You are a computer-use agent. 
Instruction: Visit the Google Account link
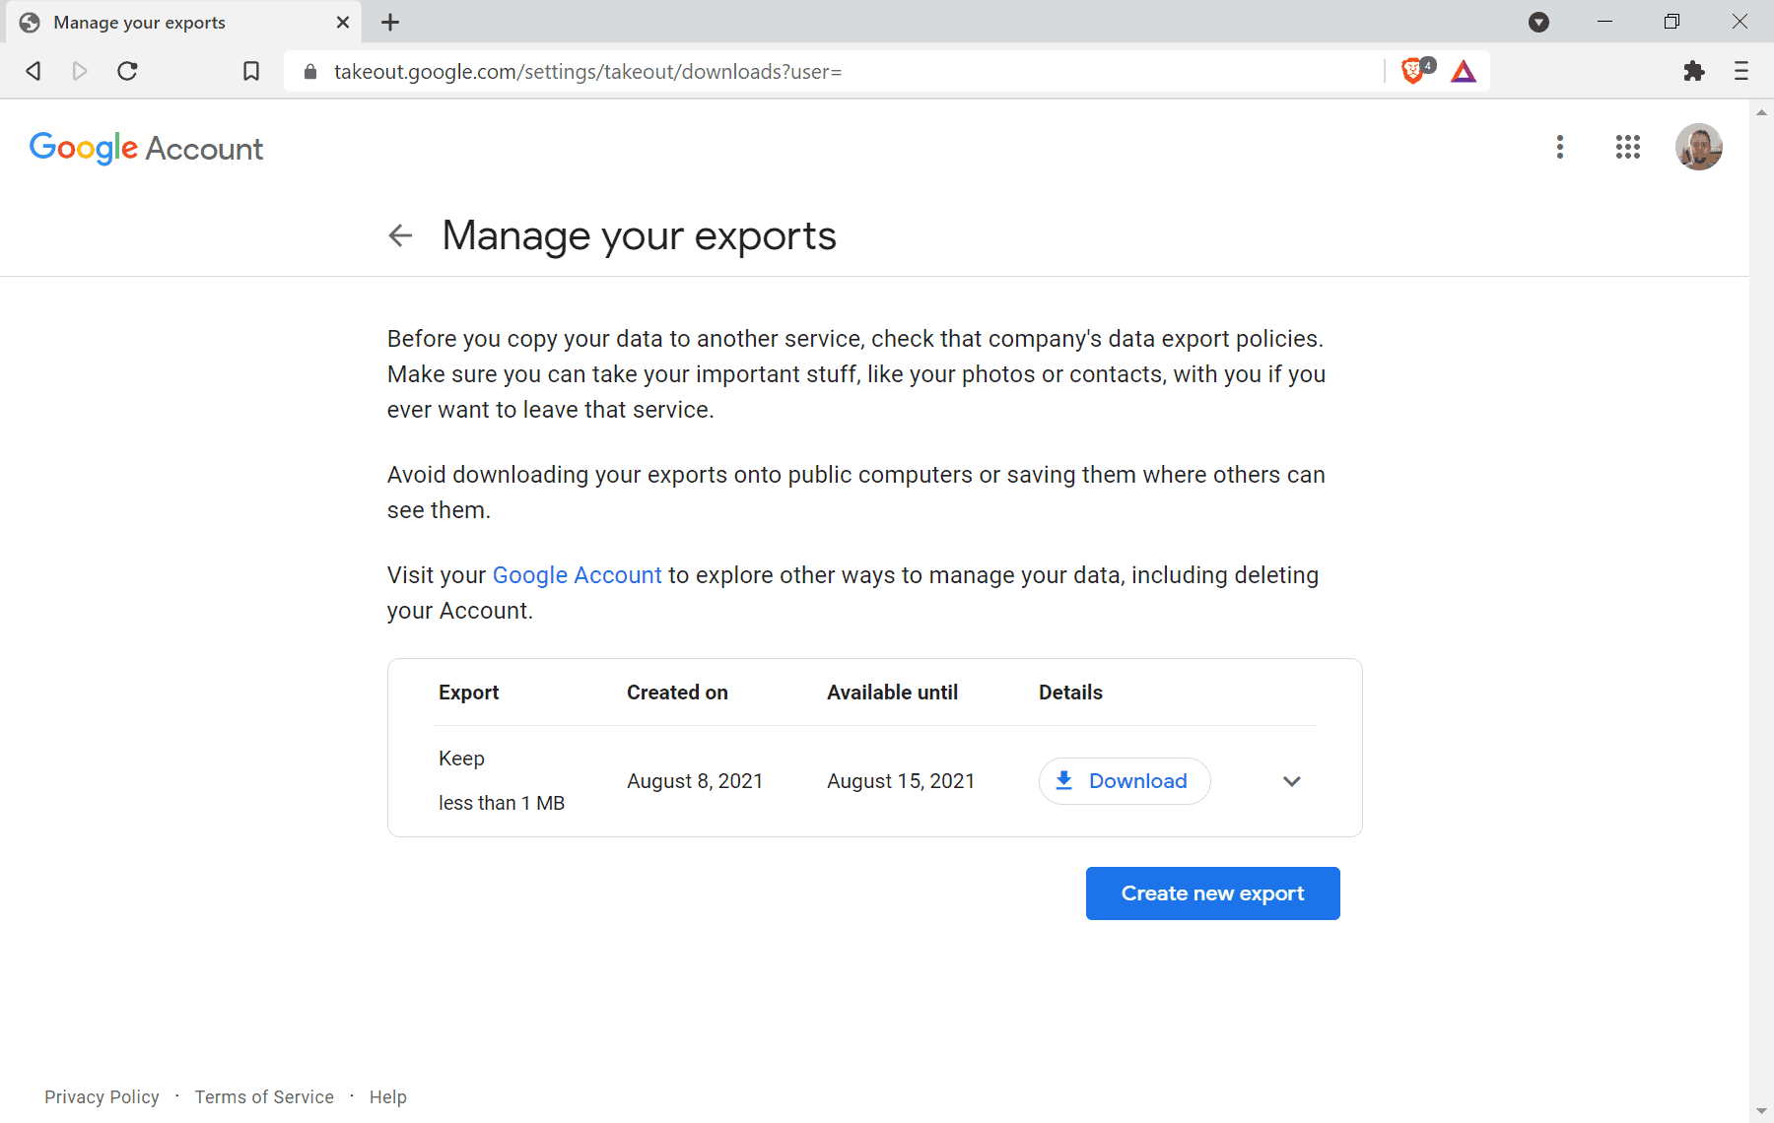click(577, 574)
